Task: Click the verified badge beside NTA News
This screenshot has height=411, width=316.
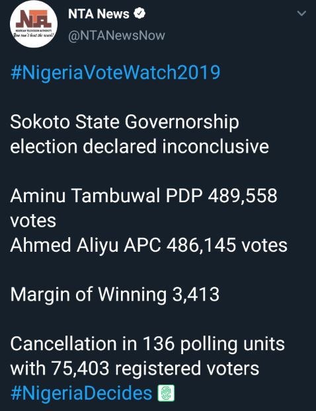Action: pos(139,13)
